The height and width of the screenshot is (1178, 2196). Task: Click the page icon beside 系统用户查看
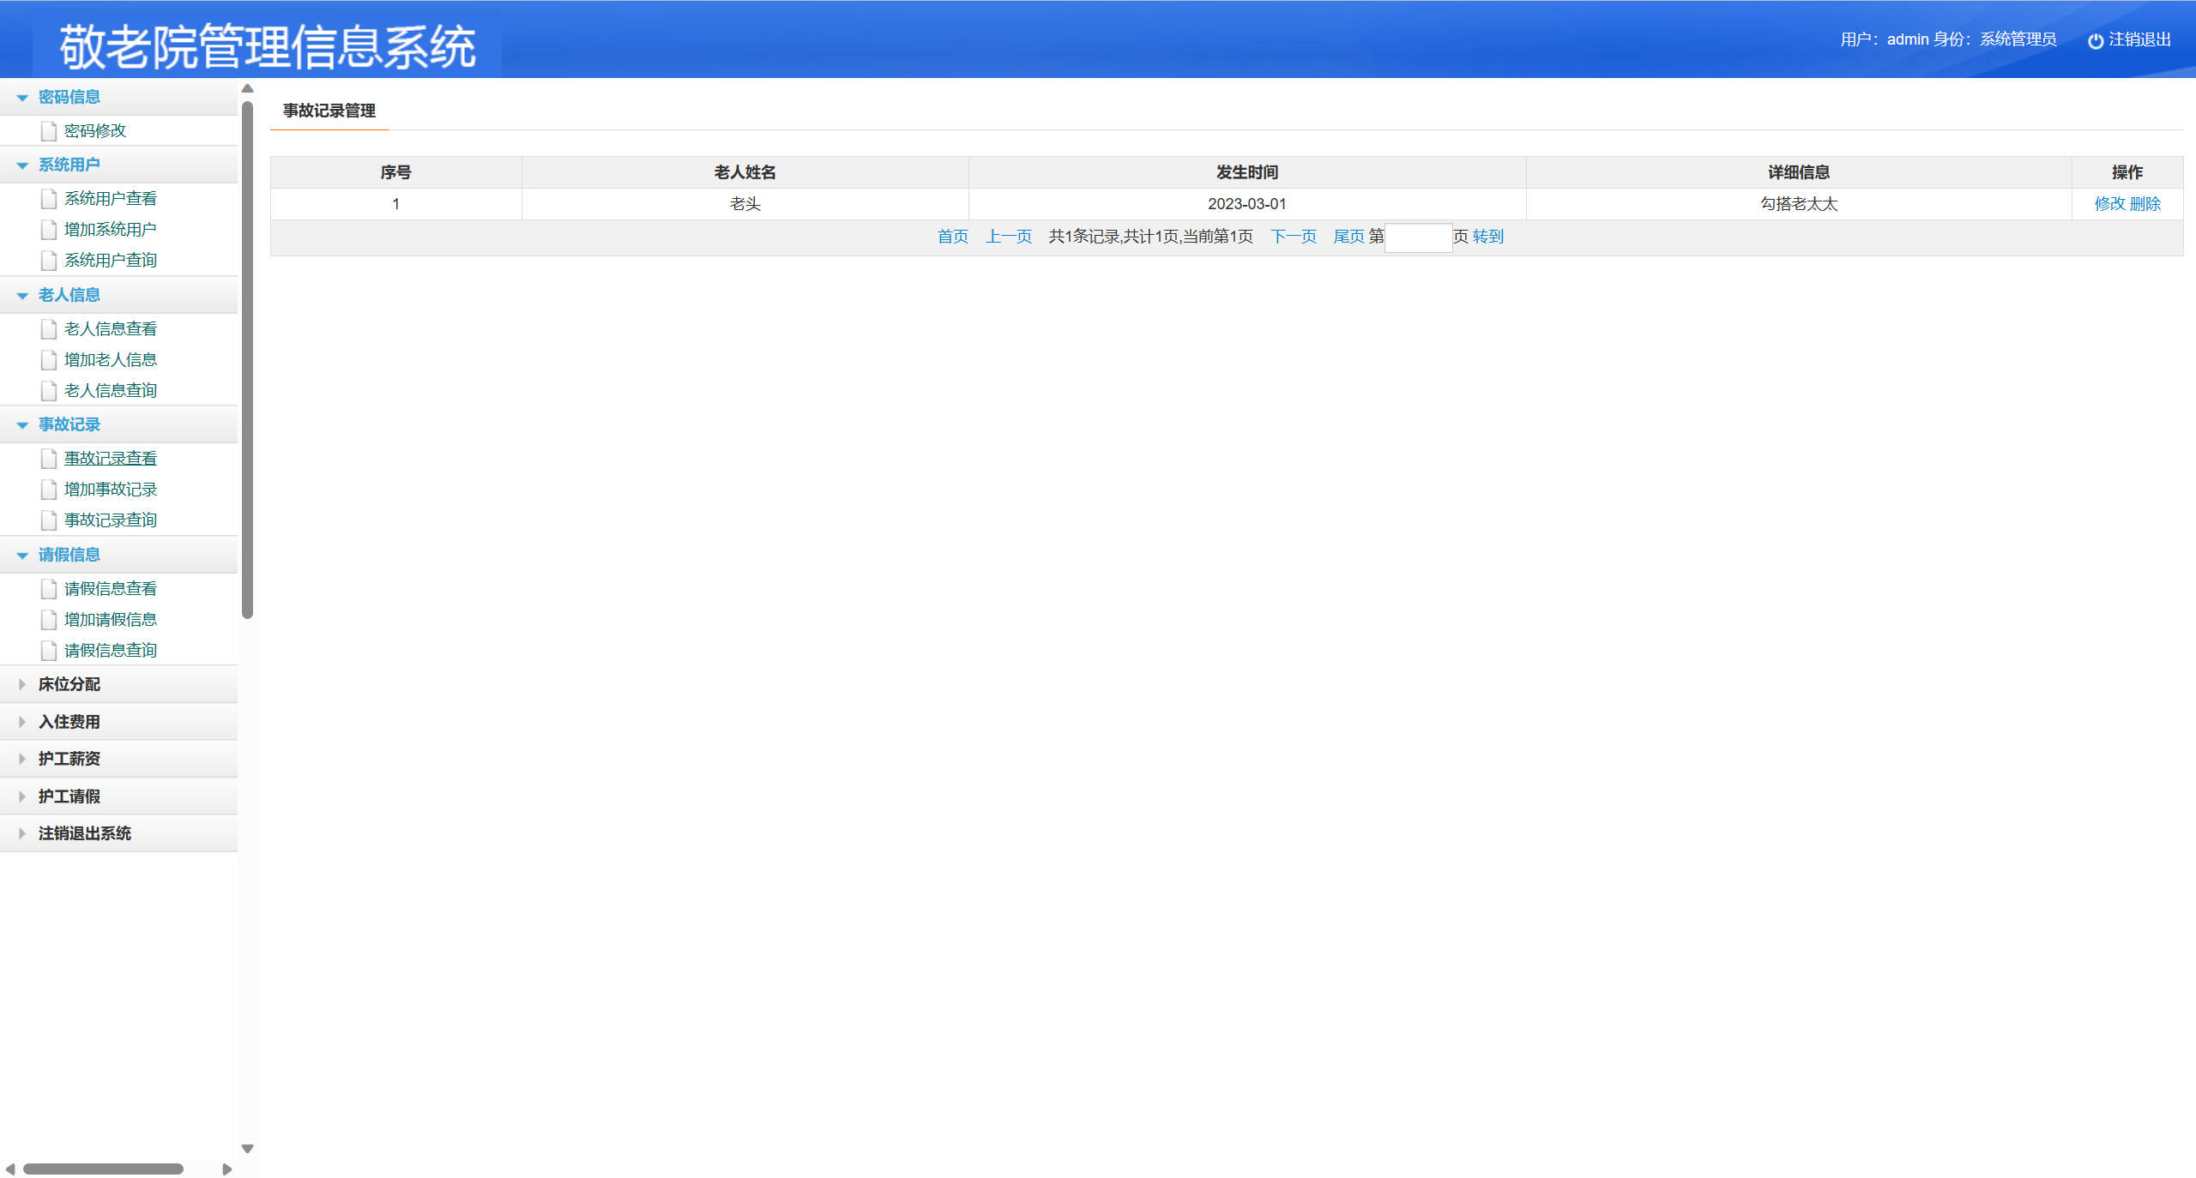[49, 199]
